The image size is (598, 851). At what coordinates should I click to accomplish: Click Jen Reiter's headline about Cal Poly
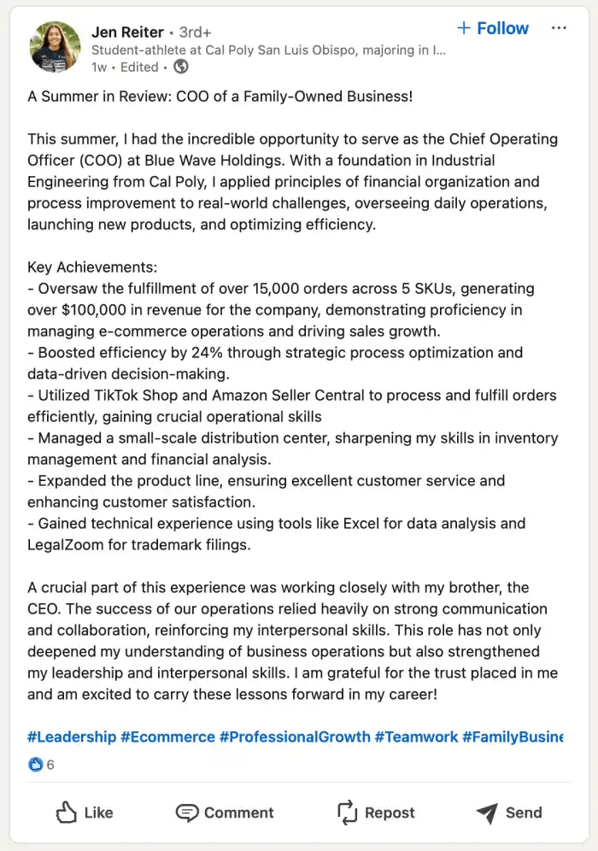tap(268, 50)
